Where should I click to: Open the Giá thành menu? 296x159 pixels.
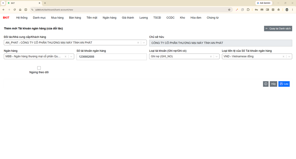coord(128,18)
